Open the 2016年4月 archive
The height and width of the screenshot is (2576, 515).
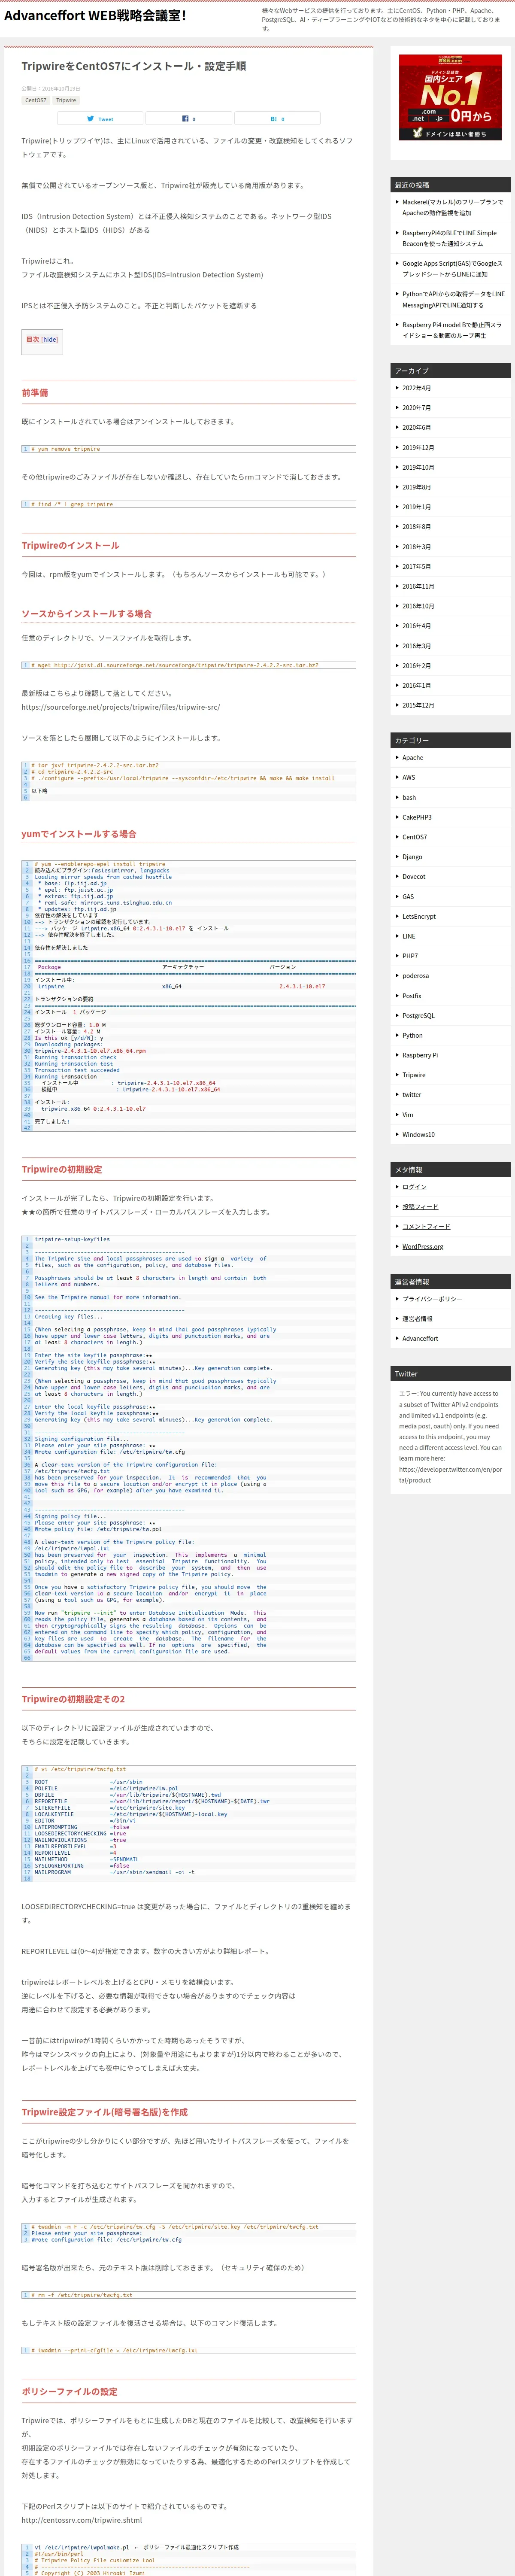click(x=417, y=626)
